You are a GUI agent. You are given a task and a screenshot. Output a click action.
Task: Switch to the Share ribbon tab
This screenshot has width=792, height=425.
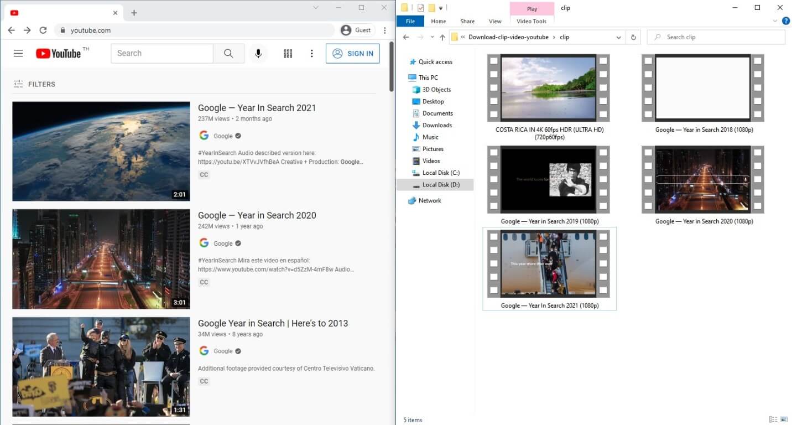click(x=467, y=22)
